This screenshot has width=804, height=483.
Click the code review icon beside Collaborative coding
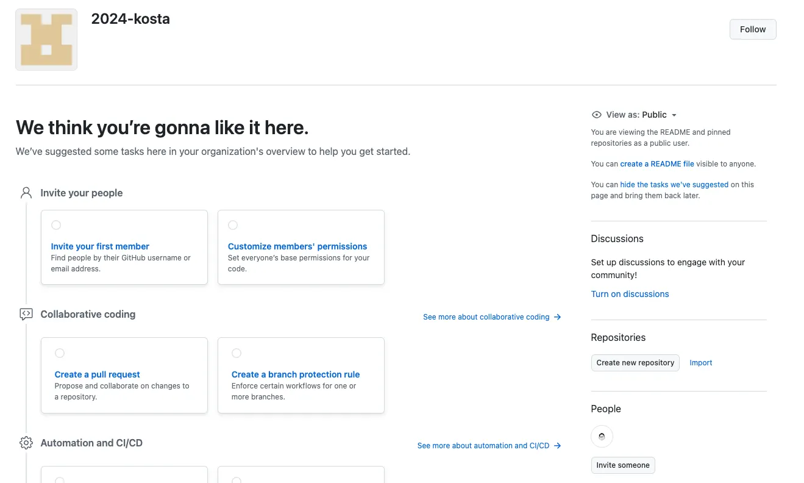point(26,314)
